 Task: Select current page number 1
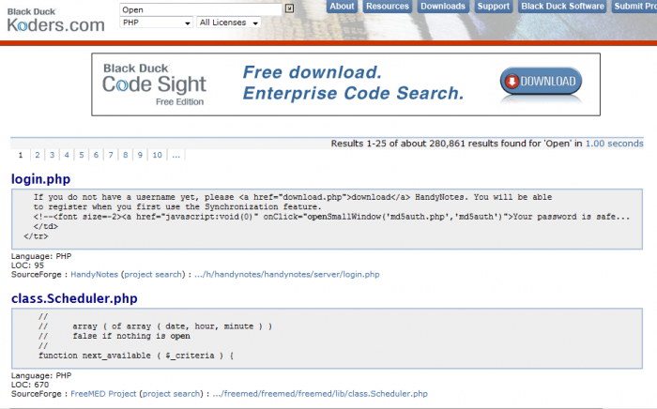point(21,156)
